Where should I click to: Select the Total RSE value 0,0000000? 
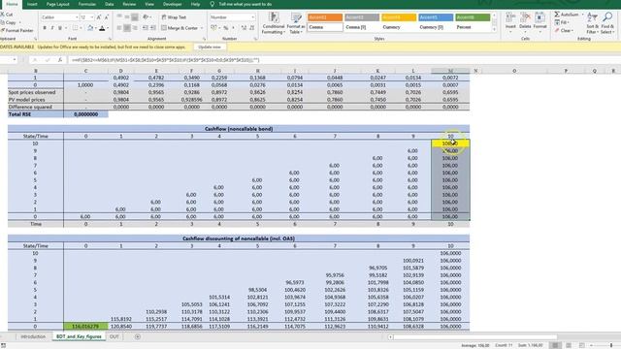[85, 114]
